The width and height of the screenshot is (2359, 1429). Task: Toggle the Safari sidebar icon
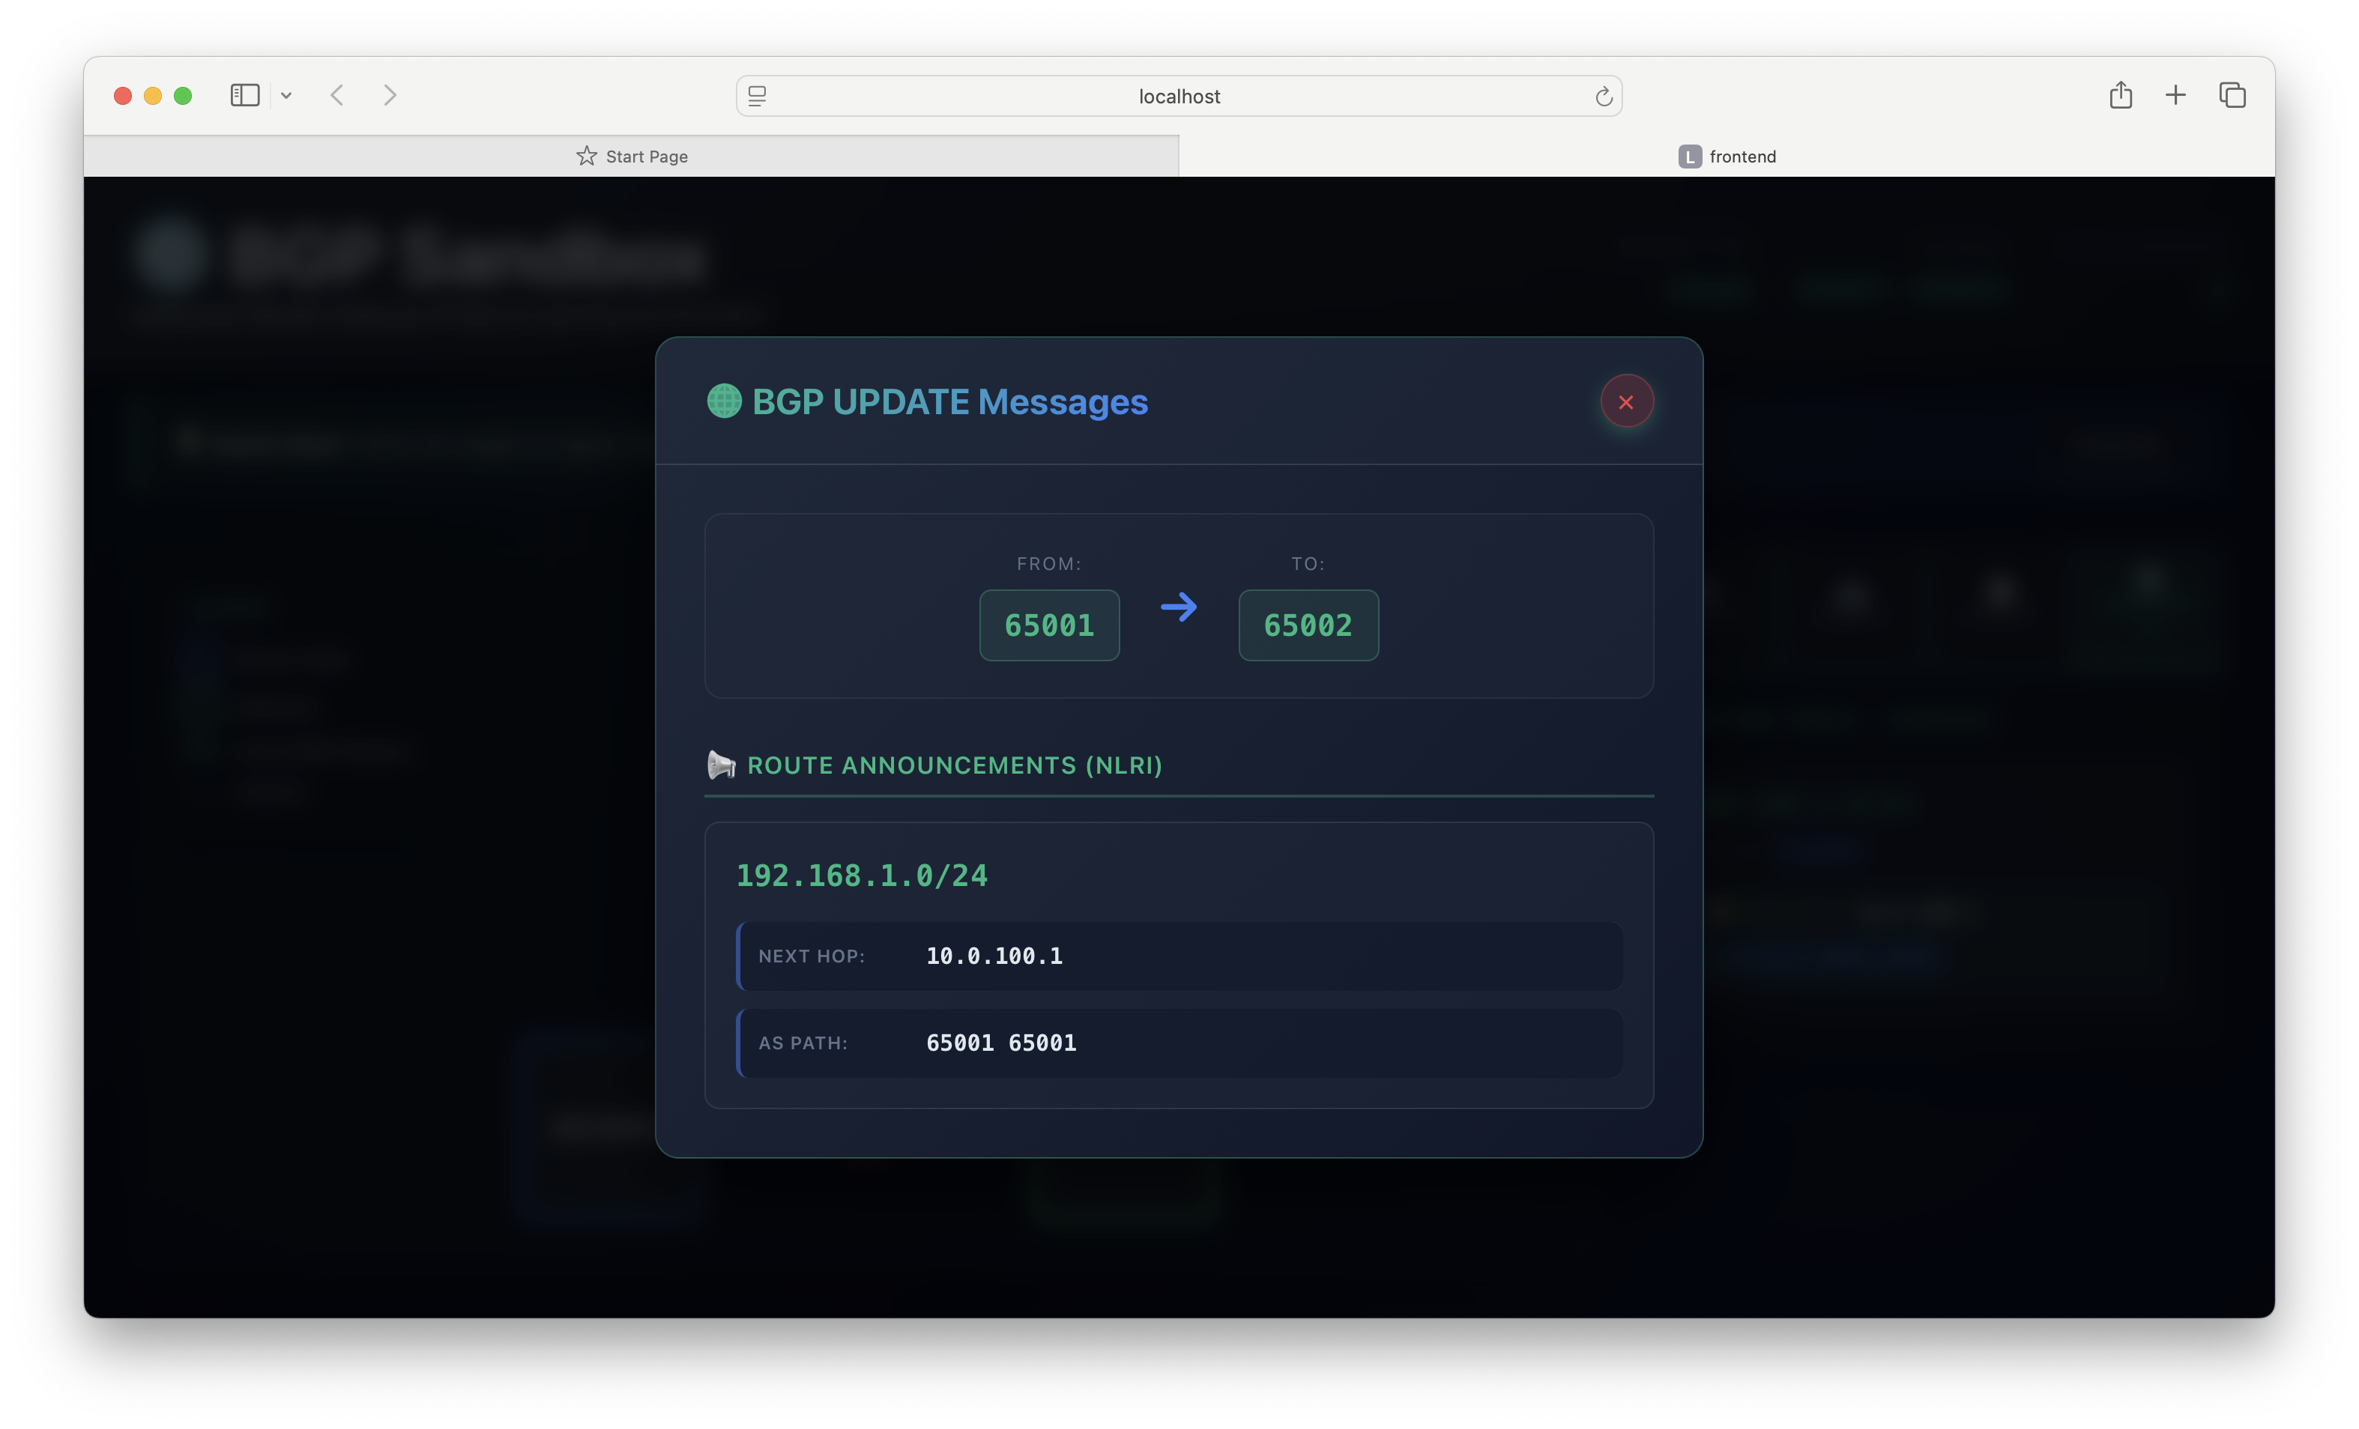pyautogui.click(x=245, y=96)
